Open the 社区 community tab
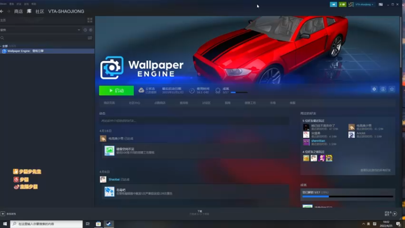Screen dimensions: 405x228 click(40, 11)
